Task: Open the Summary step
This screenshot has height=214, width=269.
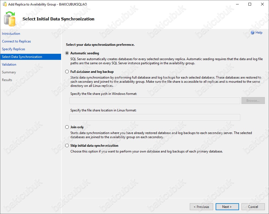Action: click(x=9, y=72)
